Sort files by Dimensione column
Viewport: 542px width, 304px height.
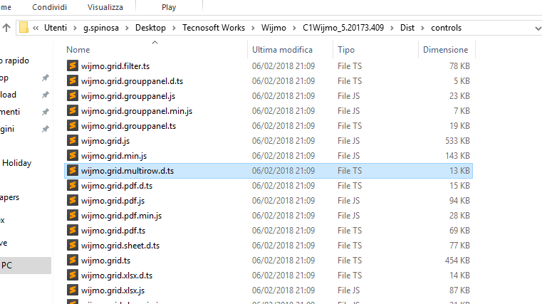(x=445, y=50)
